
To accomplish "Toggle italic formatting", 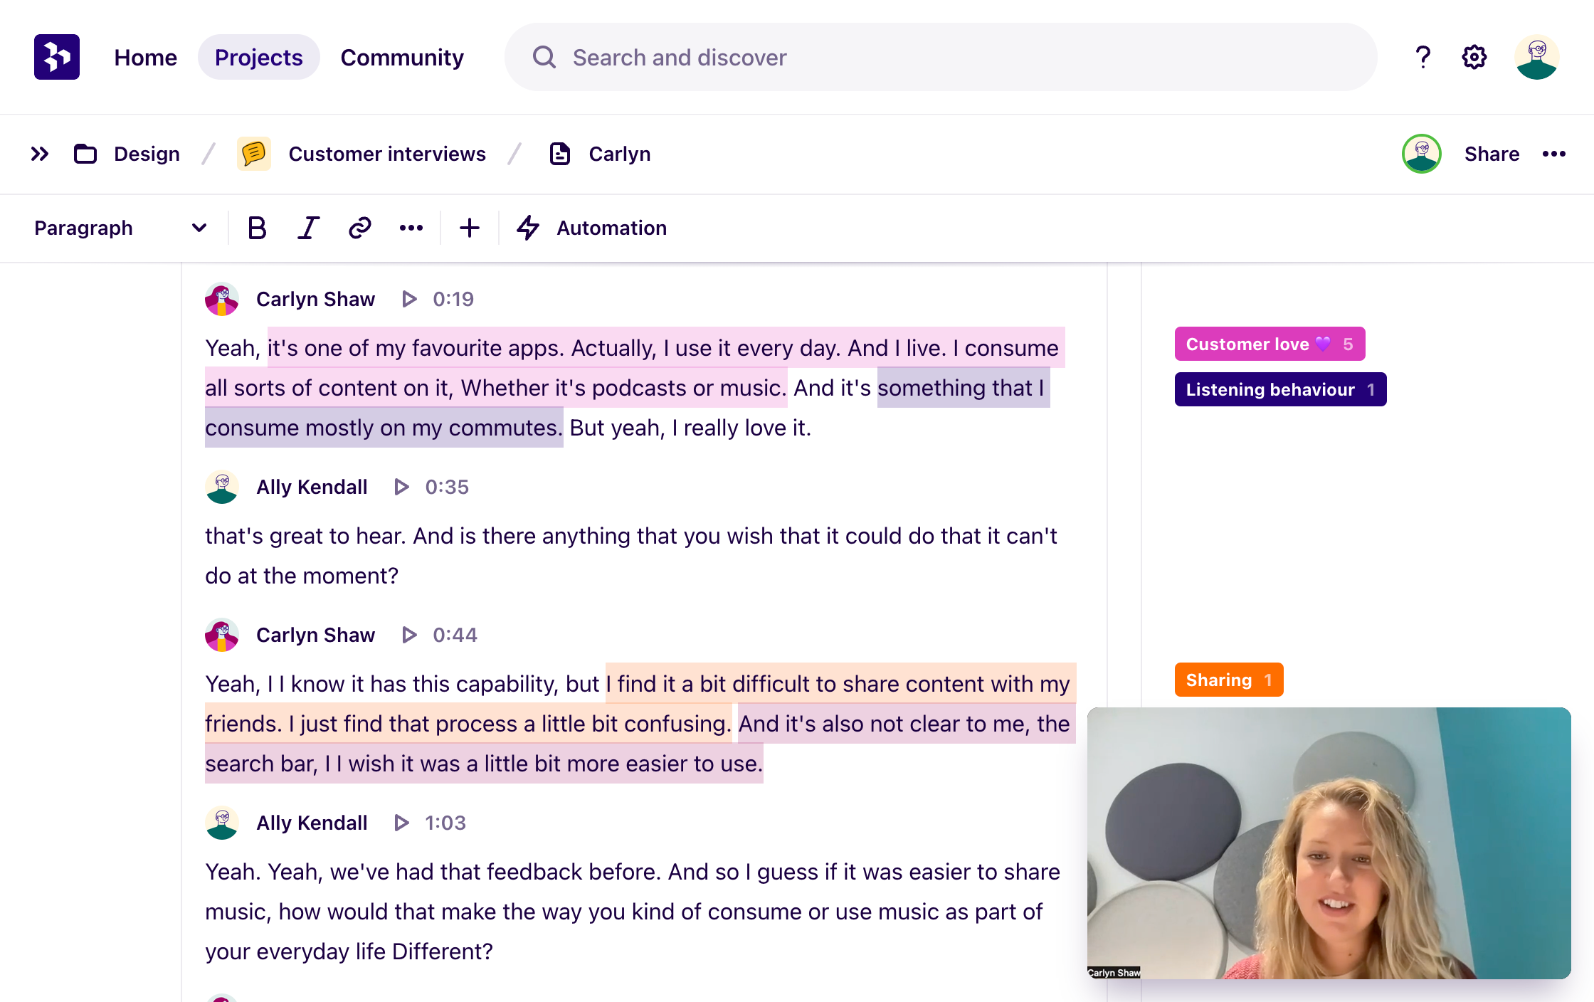I will pyautogui.click(x=308, y=228).
